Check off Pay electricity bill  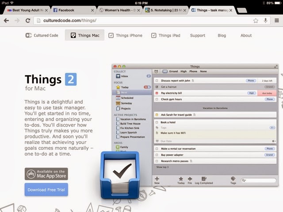[157, 93]
